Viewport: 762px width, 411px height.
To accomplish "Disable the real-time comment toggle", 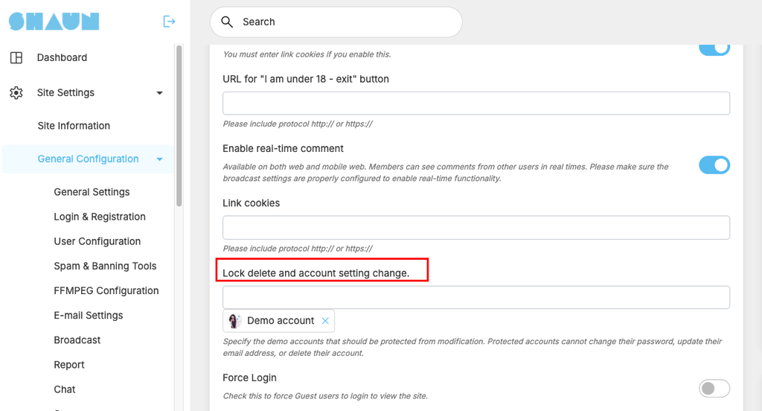I will click(x=714, y=165).
